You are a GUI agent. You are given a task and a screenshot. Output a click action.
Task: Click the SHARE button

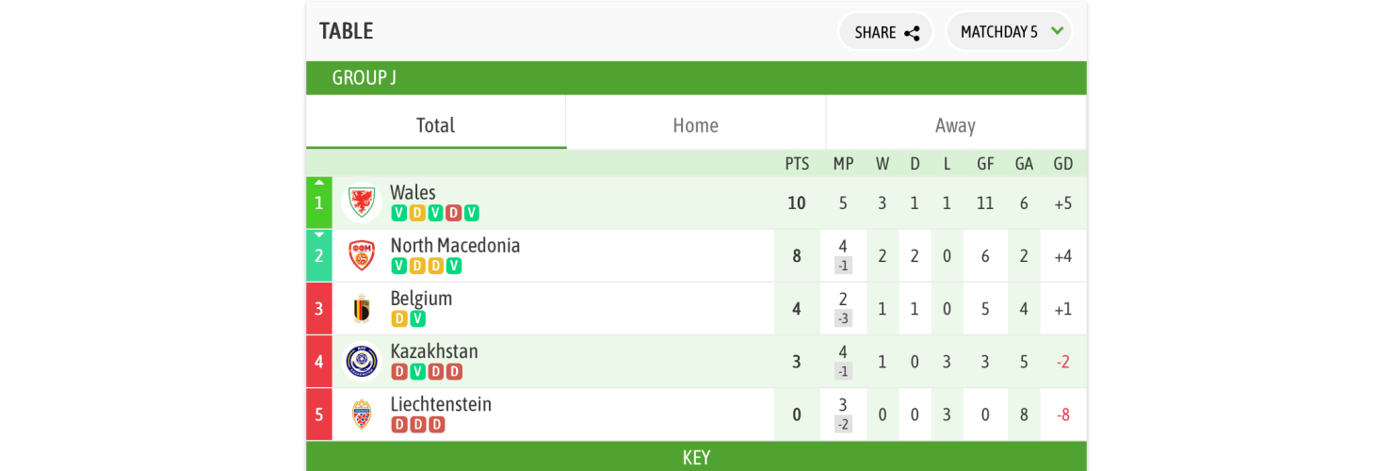[x=884, y=32]
